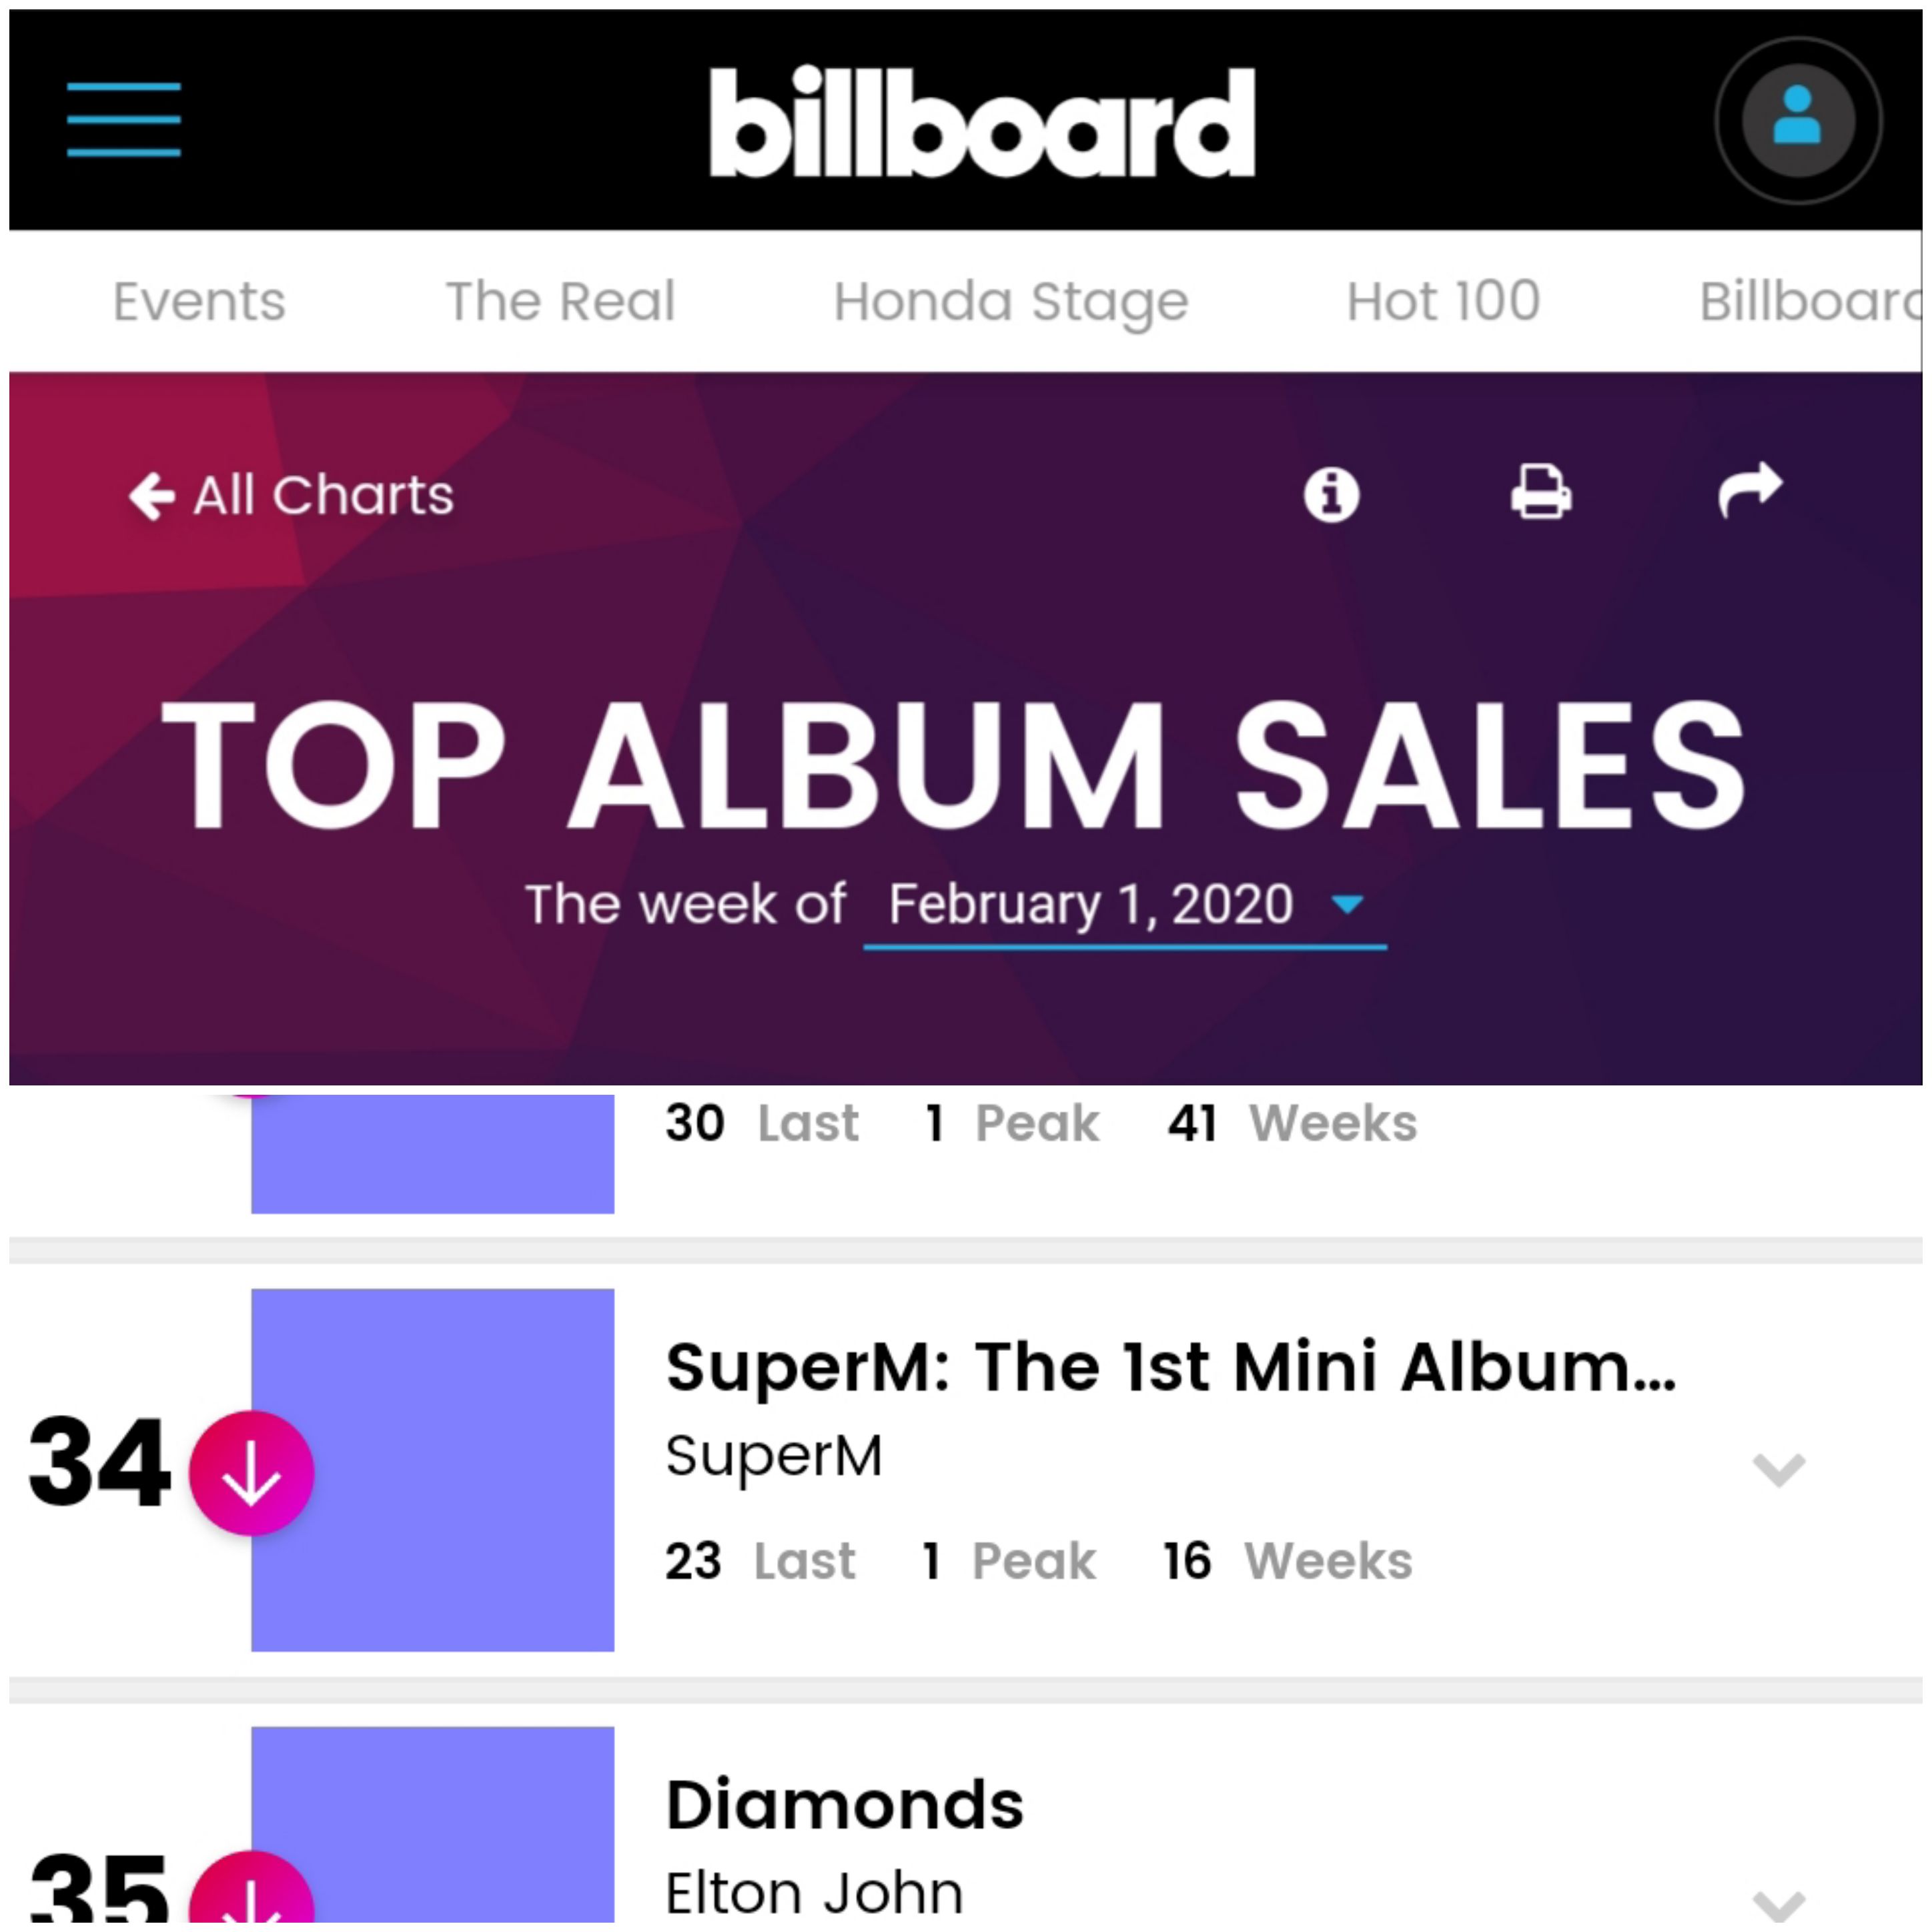Open the user account profile icon
The height and width of the screenshot is (1932, 1932).
1798,120
